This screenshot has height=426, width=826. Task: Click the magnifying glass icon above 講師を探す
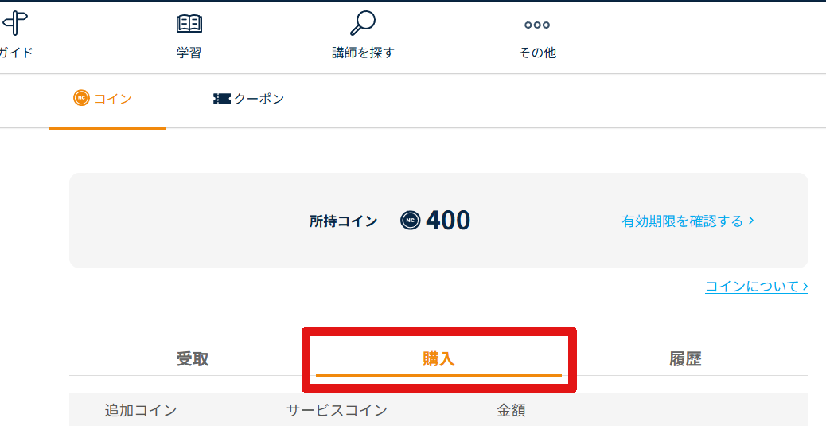point(363,23)
